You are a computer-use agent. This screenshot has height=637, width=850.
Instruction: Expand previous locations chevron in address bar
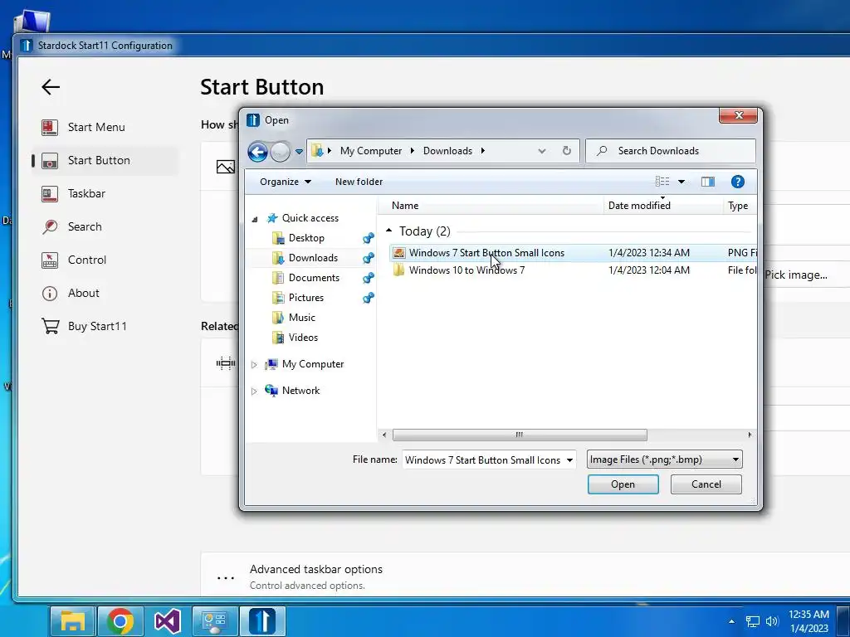(541, 151)
